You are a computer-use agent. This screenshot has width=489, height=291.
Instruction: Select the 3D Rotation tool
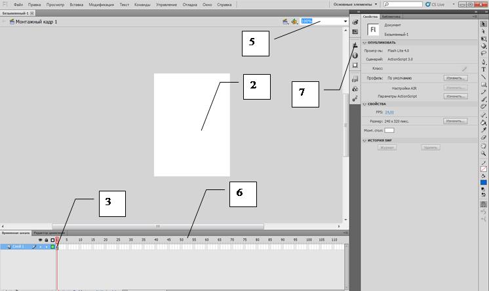tap(483, 46)
